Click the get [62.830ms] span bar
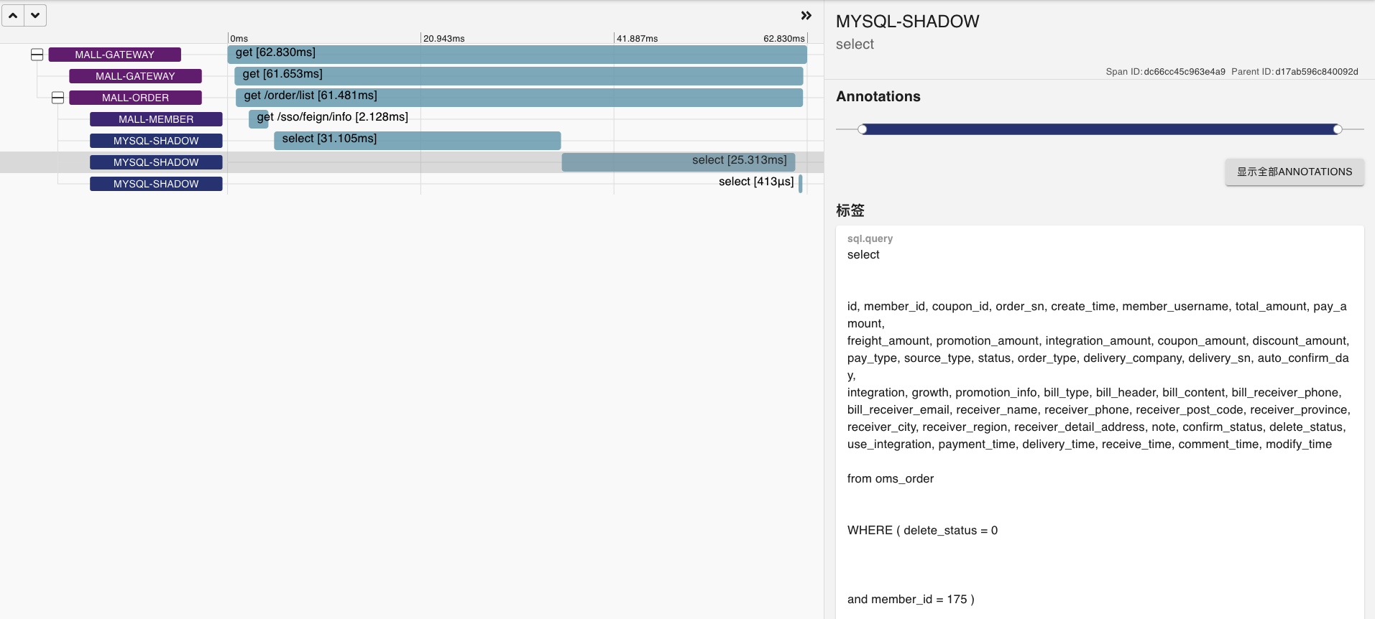This screenshot has width=1375, height=619. pyautogui.click(x=518, y=55)
